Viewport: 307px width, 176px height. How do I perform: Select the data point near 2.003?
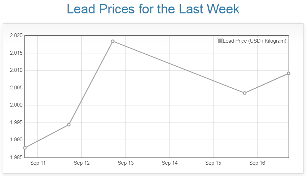coord(245,93)
